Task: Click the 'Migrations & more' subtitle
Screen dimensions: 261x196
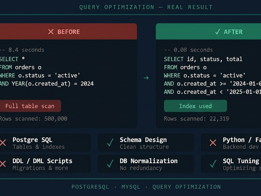Action: pyautogui.click(x=40, y=168)
